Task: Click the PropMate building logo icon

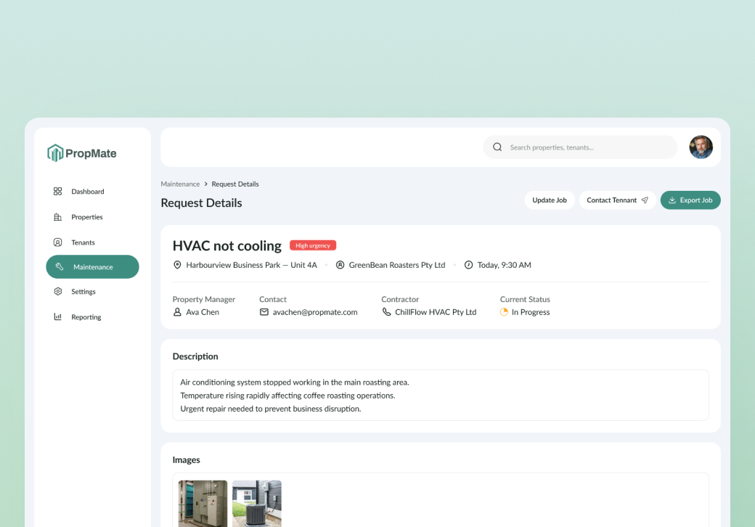Action: [x=55, y=153]
